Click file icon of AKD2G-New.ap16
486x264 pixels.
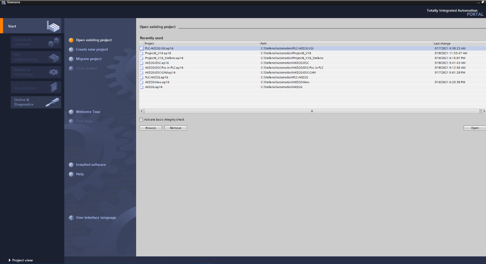coord(141,82)
